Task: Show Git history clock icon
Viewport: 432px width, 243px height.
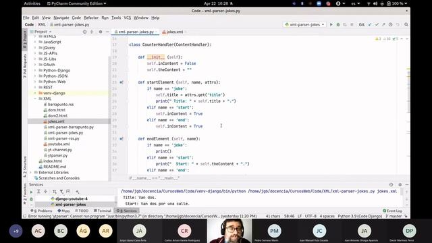Action: pos(390,24)
